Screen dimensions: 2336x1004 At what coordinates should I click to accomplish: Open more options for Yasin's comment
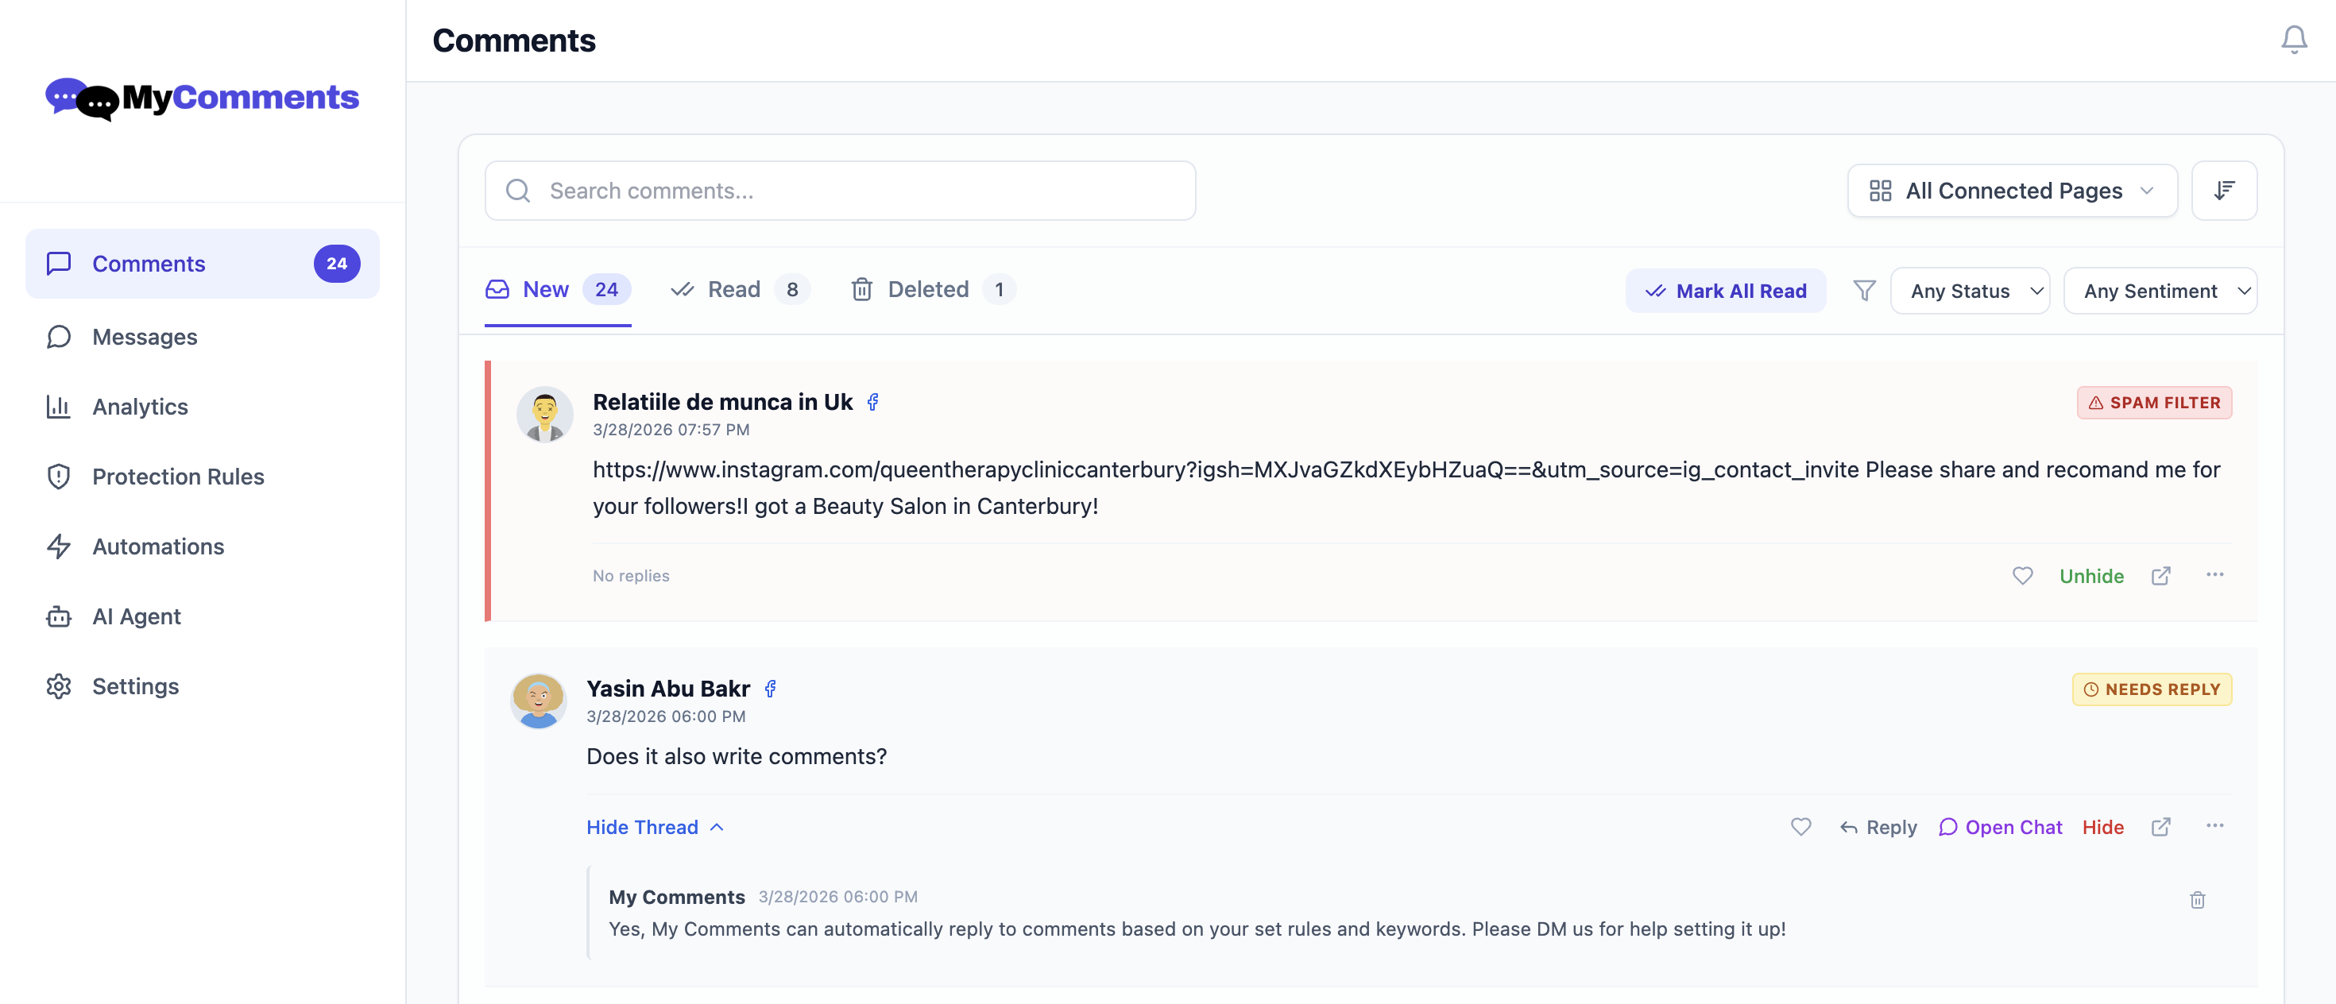(x=2214, y=825)
